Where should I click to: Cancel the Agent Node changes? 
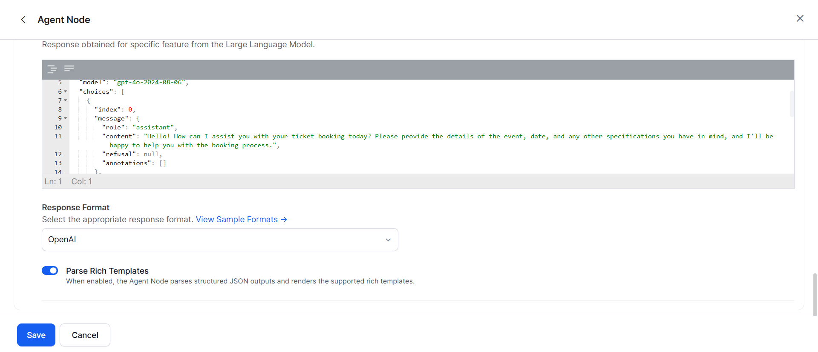click(x=85, y=335)
